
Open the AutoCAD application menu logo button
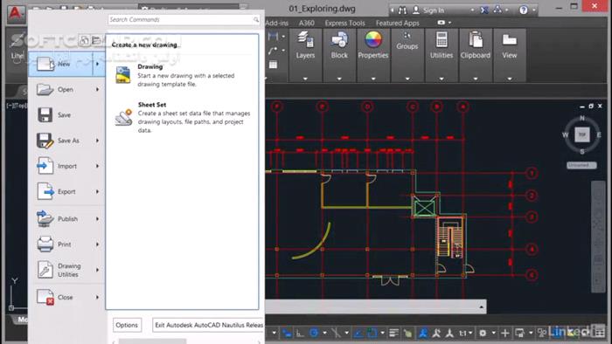[x=16, y=15]
